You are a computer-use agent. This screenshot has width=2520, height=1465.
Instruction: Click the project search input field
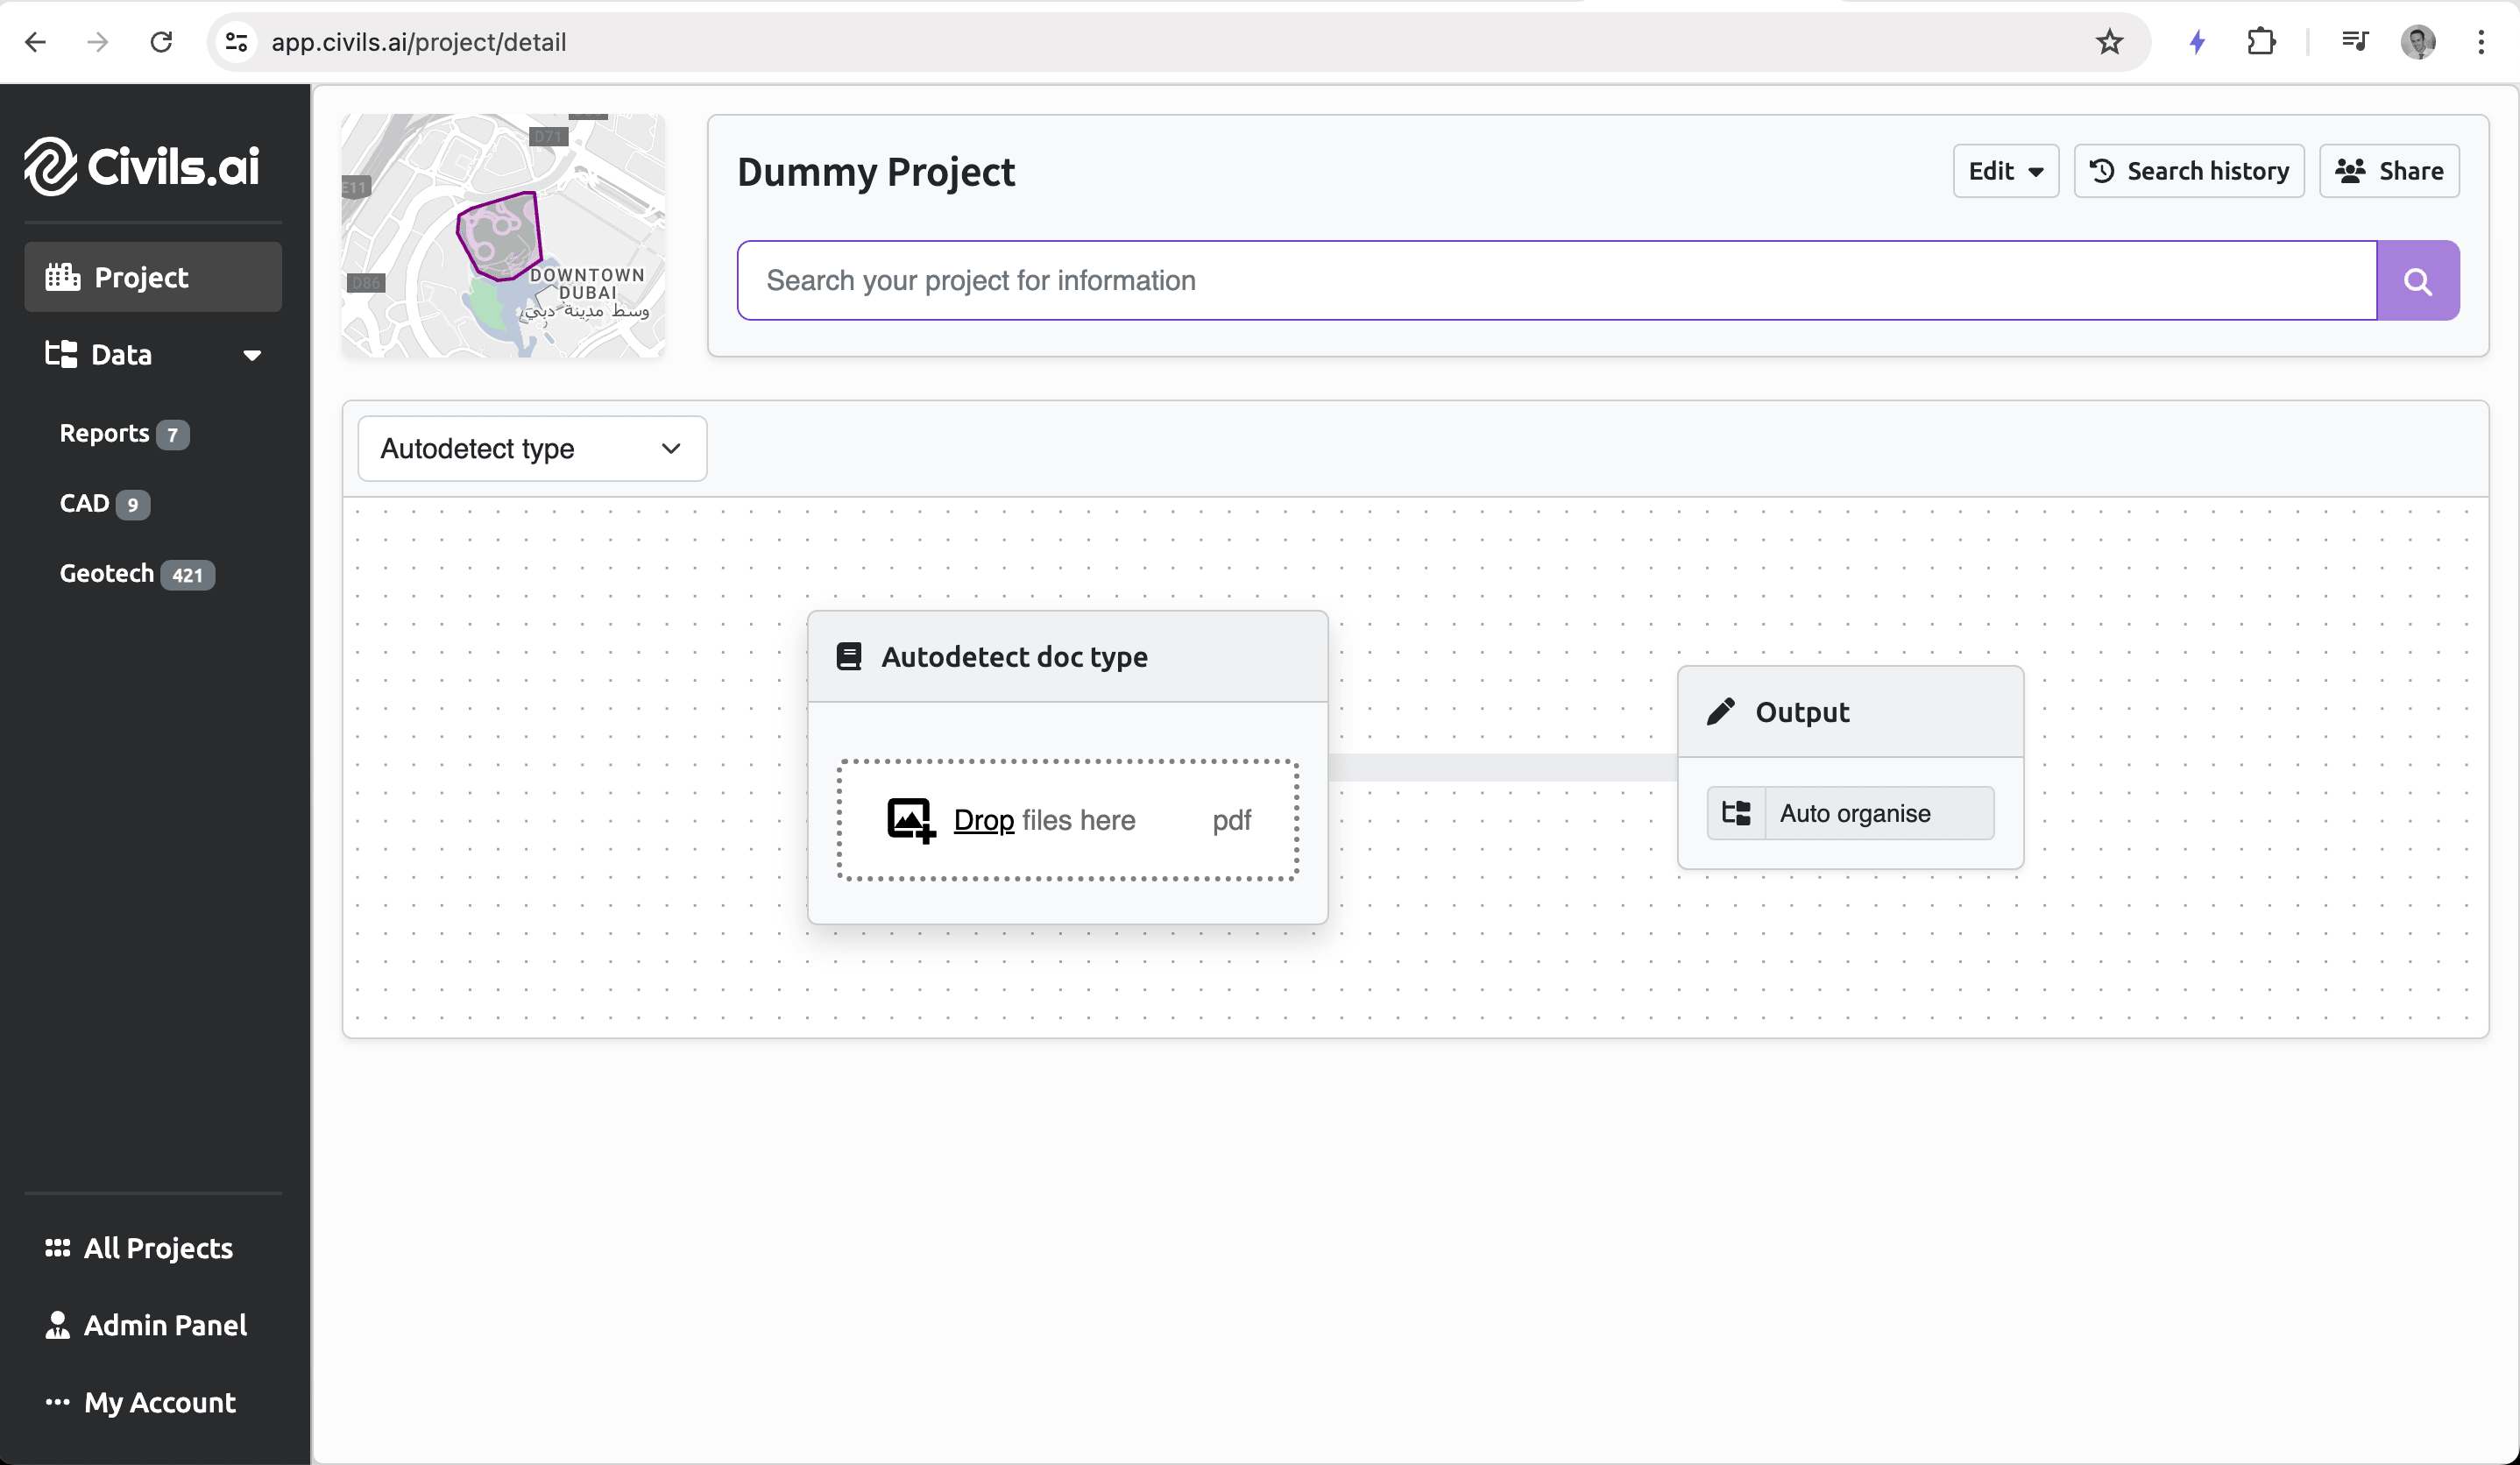coord(1555,280)
